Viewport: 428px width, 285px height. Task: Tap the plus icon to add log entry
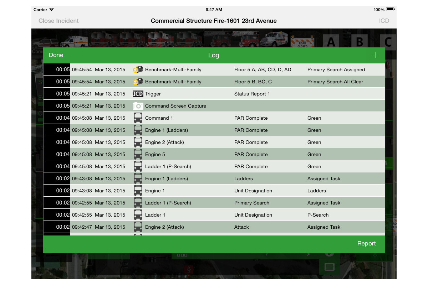coord(375,55)
